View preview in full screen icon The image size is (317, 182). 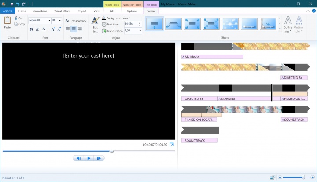tap(172, 145)
